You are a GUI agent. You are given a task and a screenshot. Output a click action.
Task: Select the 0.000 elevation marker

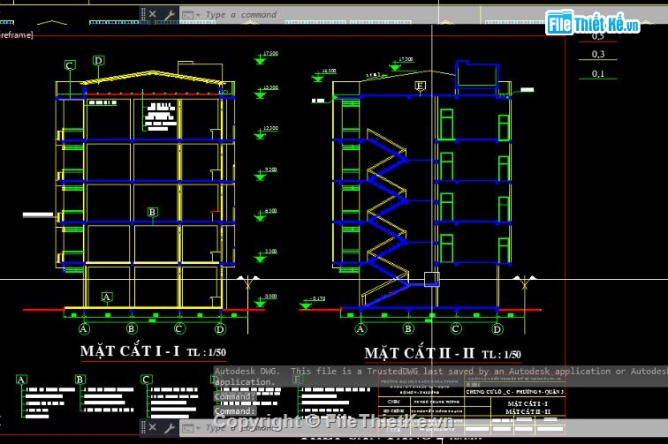point(266,300)
